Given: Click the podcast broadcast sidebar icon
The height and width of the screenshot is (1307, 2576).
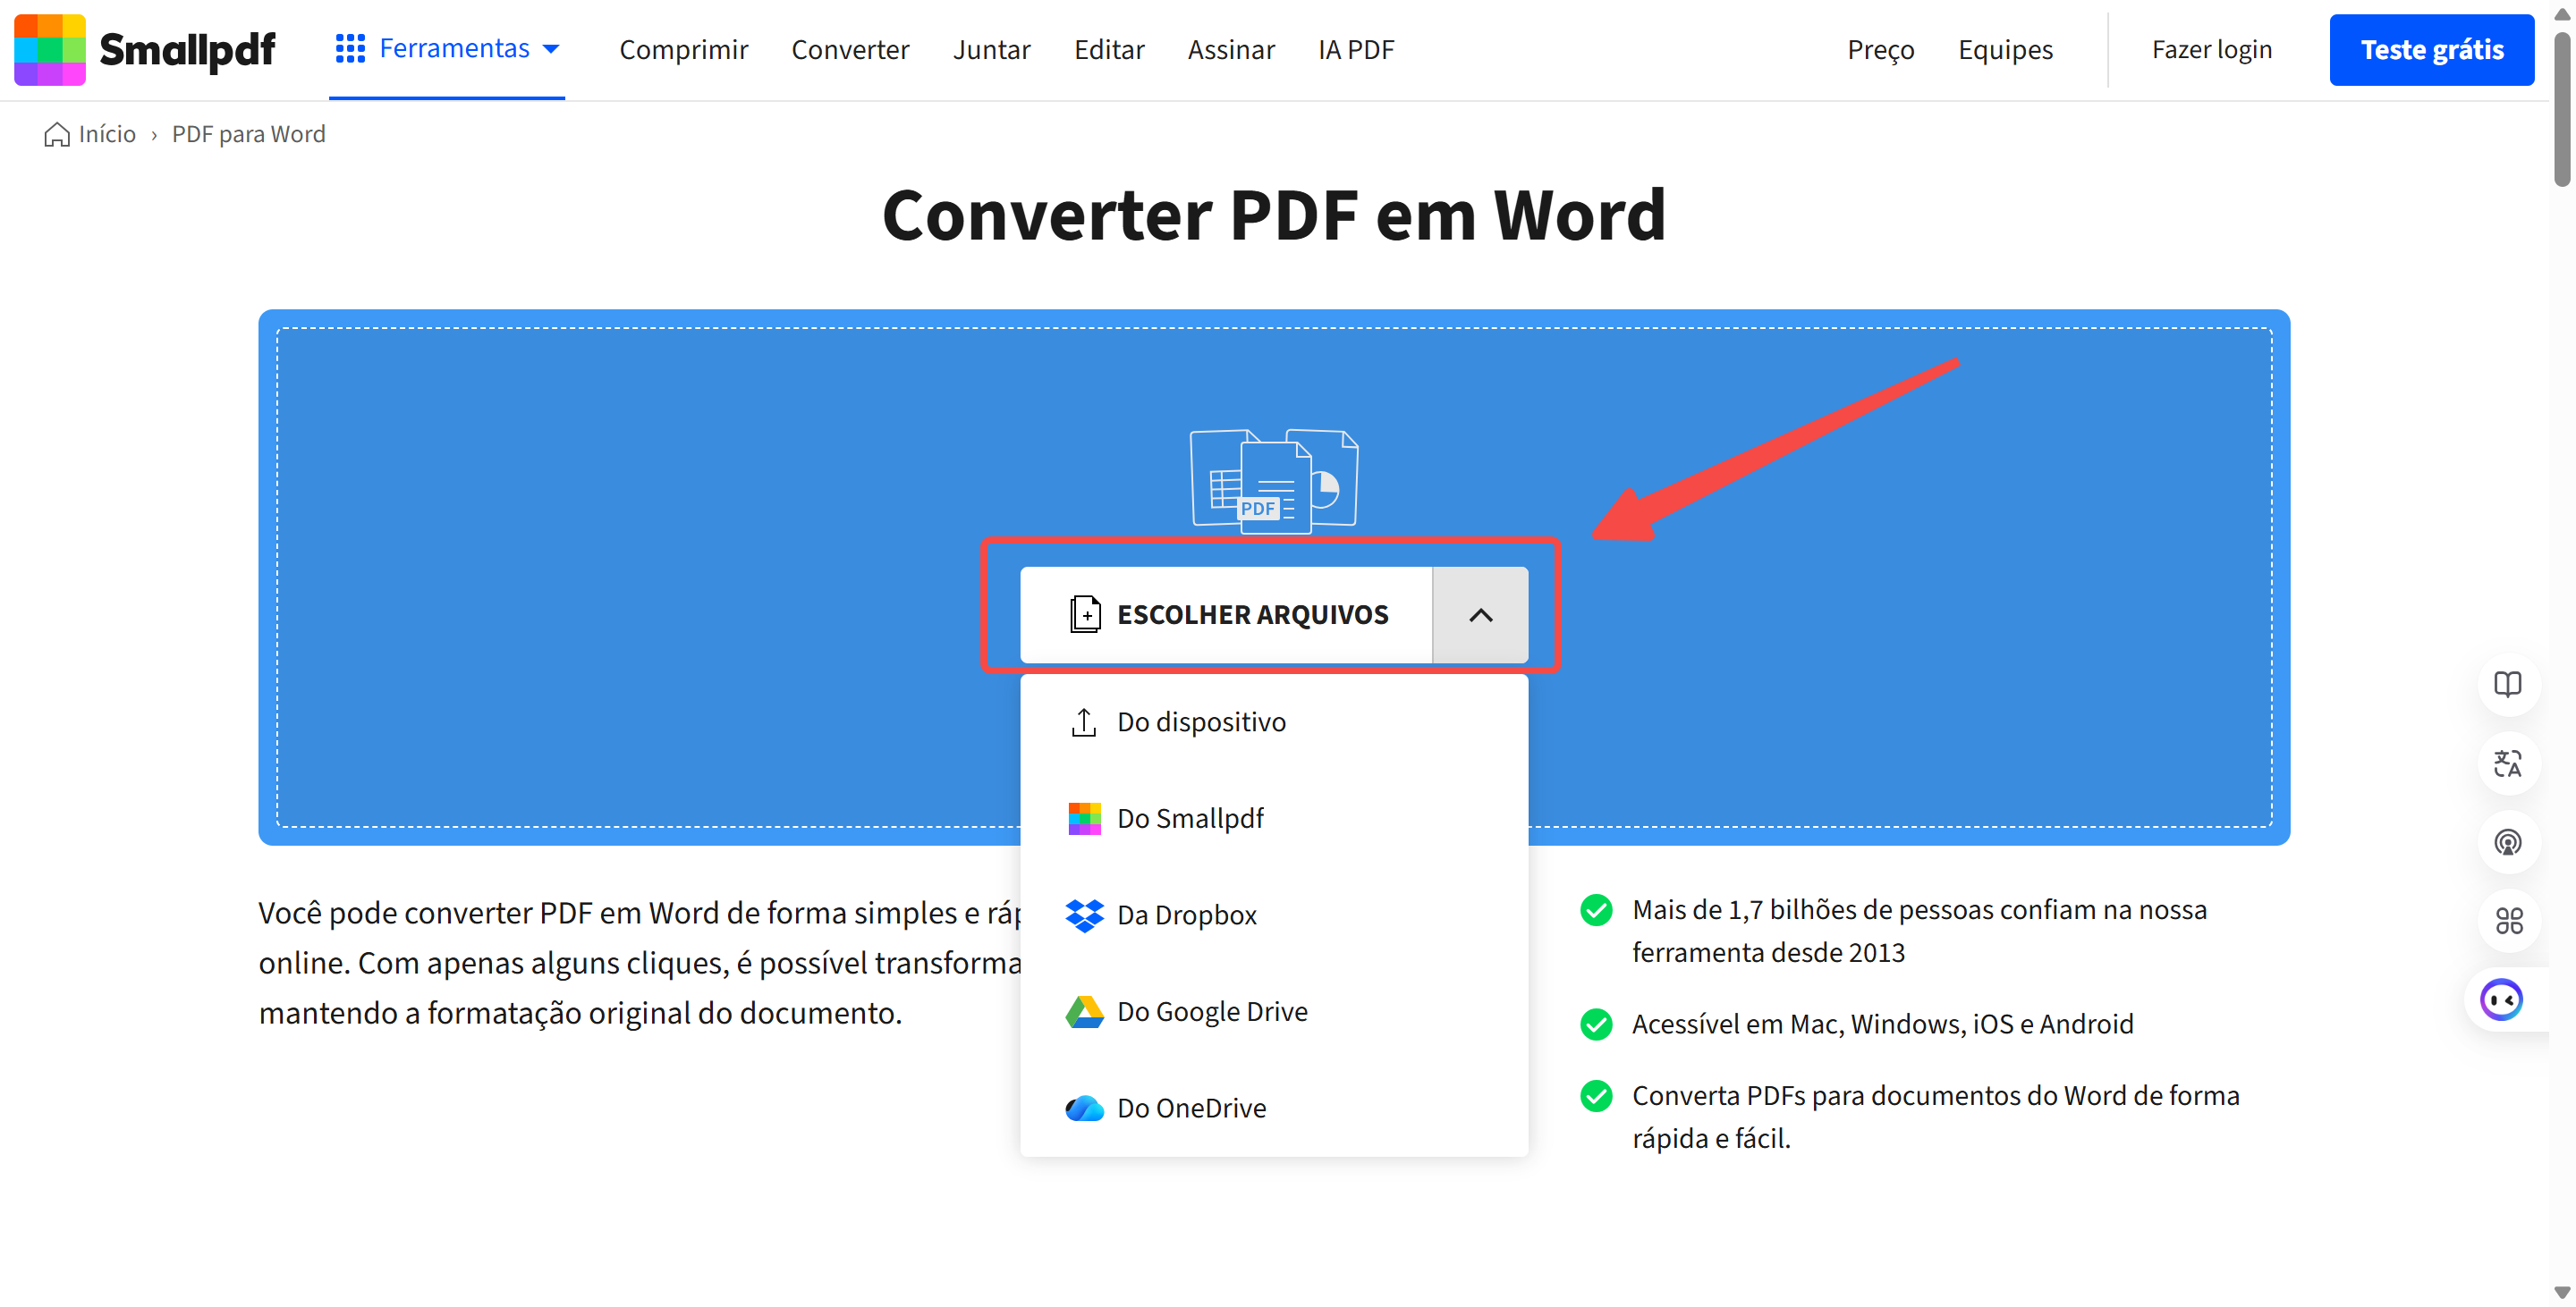Looking at the screenshot, I should (x=2507, y=842).
